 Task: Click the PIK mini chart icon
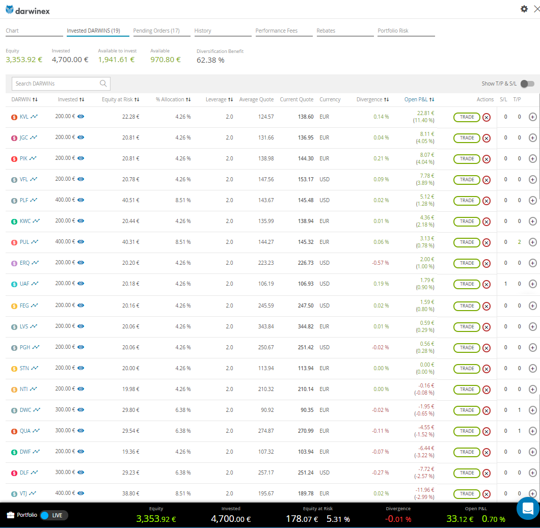pyautogui.click(x=33, y=158)
